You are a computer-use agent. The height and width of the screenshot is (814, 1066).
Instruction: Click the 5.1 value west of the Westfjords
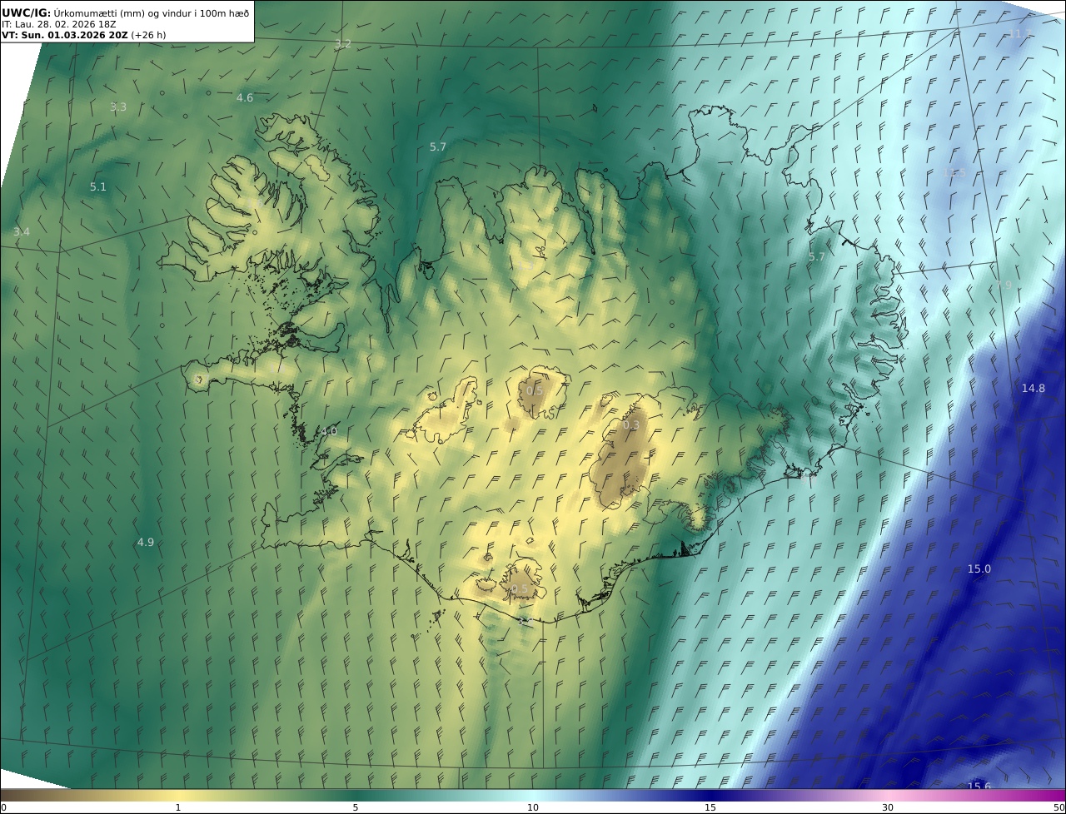click(98, 187)
